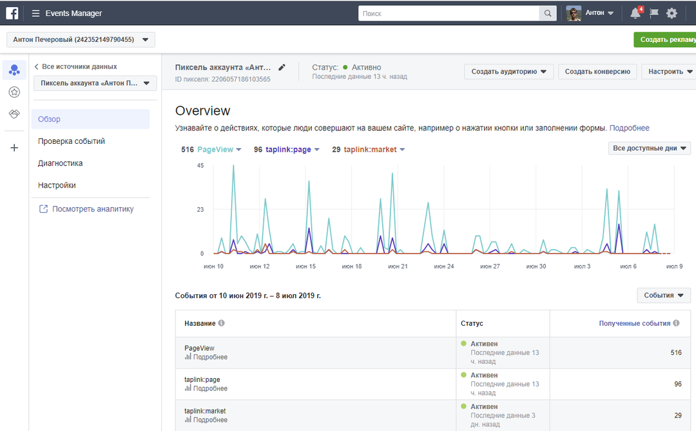Click the external link icon for analytics
696x431 pixels.
coord(44,209)
